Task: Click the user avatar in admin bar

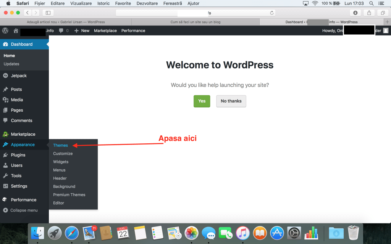Action: coord(386,30)
